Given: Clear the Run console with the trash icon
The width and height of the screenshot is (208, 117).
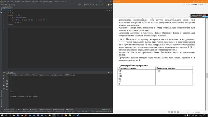Looking at the screenshot, I should pyautogui.click(x=7, y=90).
